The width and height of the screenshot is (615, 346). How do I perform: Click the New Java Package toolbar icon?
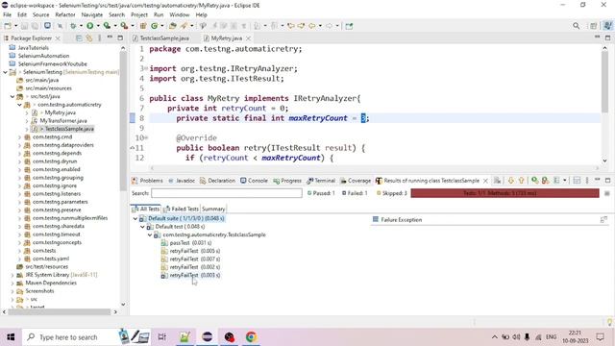point(143,26)
